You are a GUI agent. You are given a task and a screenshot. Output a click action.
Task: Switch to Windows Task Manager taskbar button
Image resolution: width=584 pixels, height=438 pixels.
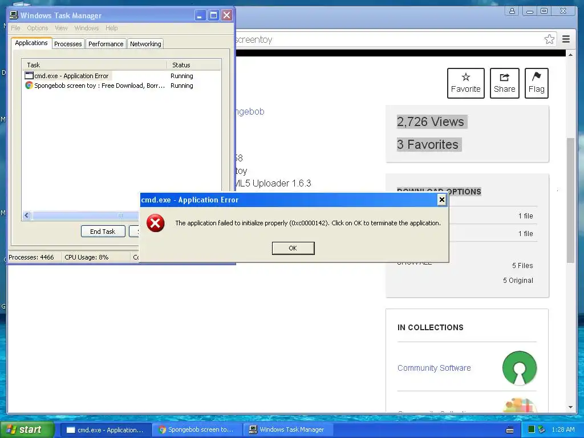click(x=288, y=430)
